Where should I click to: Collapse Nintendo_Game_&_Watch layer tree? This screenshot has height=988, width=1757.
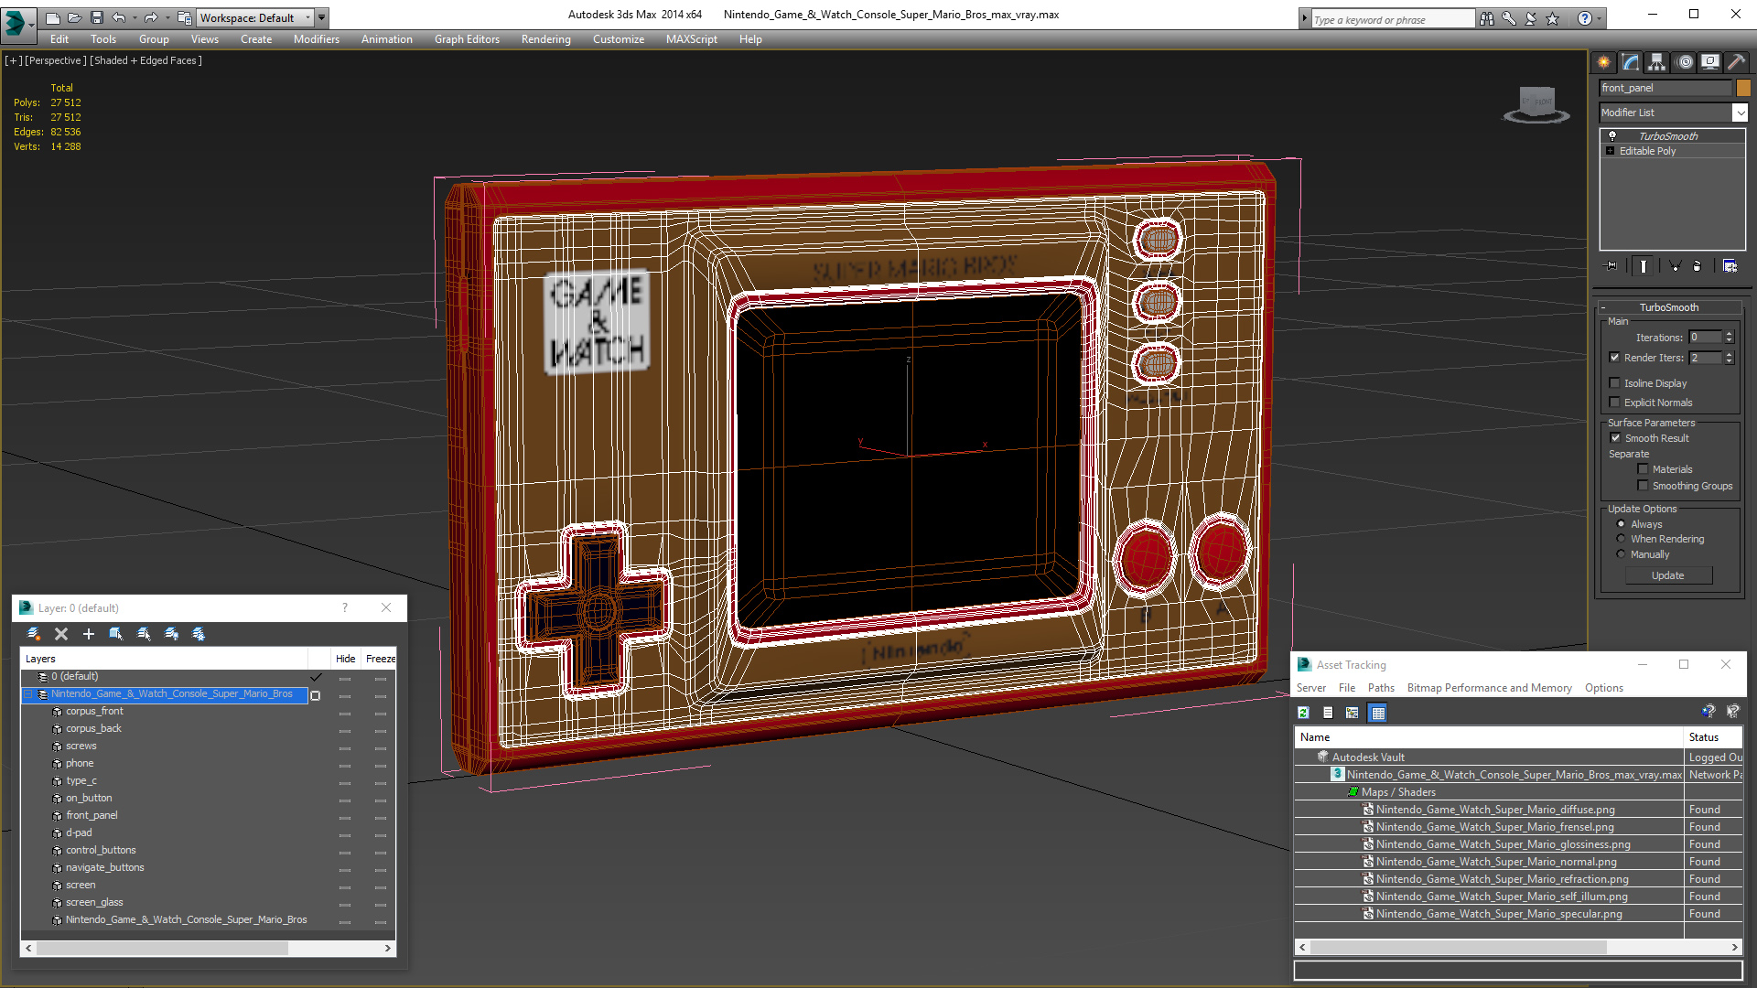(28, 694)
